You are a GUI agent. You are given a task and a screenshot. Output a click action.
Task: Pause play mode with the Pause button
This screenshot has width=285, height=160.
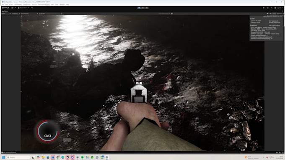[143, 8]
